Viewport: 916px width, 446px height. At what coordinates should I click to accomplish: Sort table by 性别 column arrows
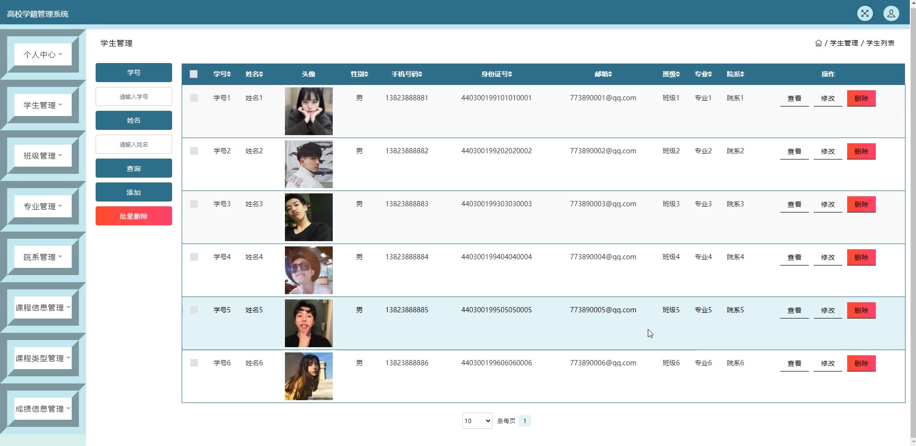coord(366,74)
